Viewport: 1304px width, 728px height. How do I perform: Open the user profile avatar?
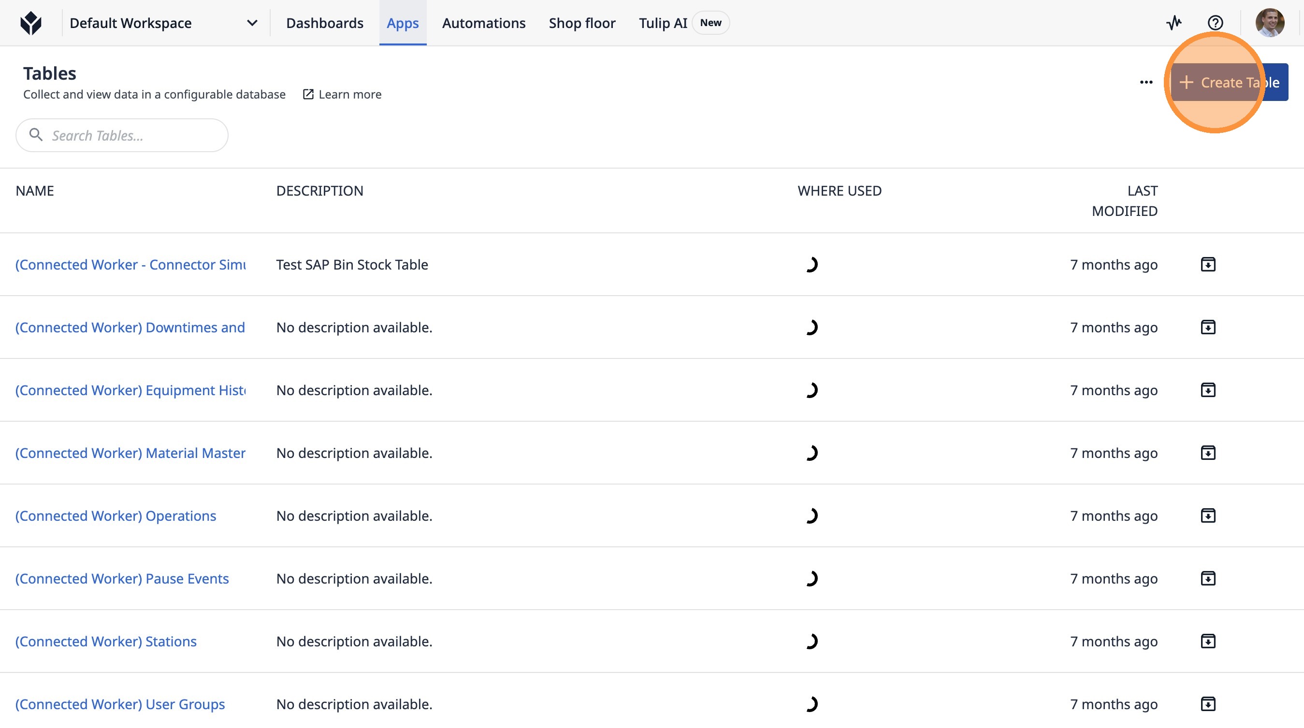[x=1269, y=23]
